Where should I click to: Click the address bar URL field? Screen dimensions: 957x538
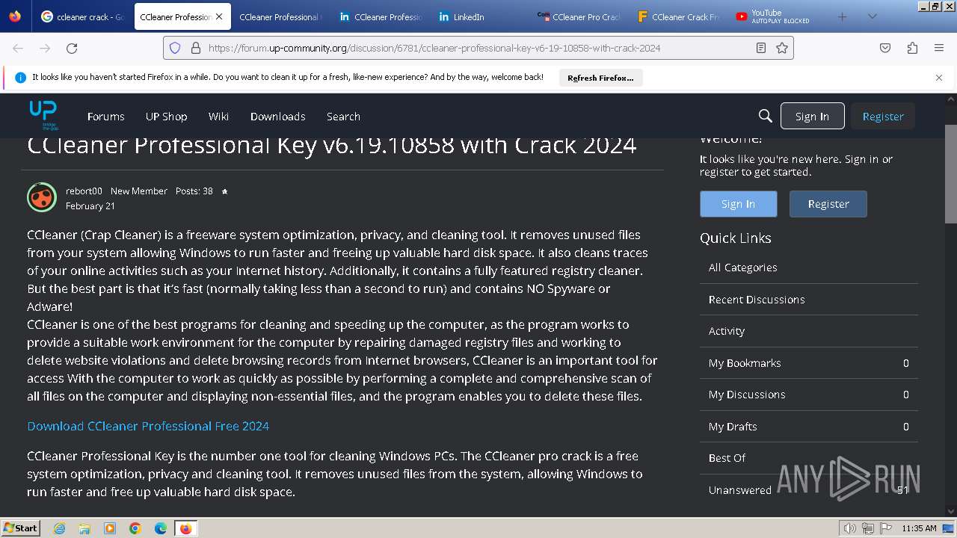478,48
